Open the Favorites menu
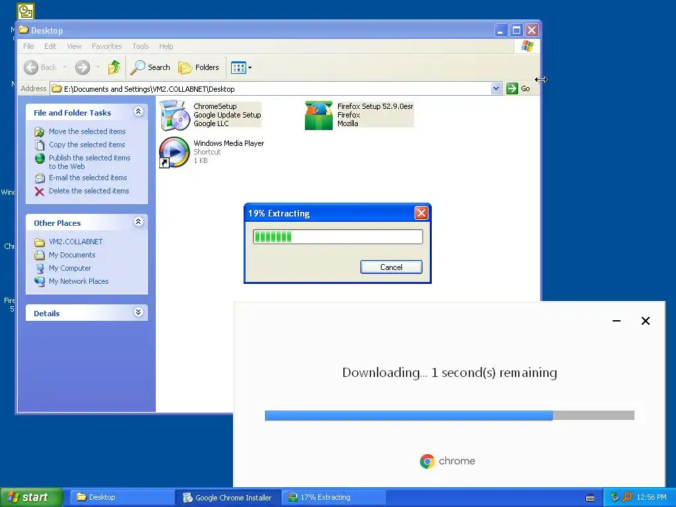Viewport: 676px width, 507px height. point(106,46)
